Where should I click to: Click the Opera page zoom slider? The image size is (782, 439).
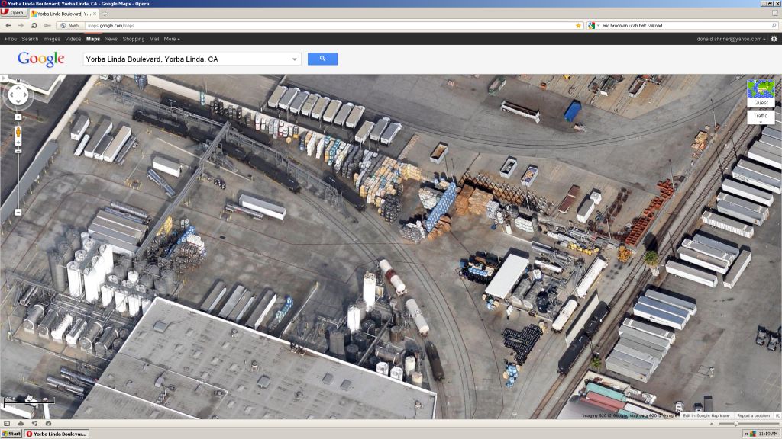(735, 424)
